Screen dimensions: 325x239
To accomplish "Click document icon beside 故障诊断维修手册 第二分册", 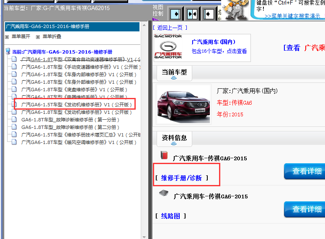I will coord(14,127).
